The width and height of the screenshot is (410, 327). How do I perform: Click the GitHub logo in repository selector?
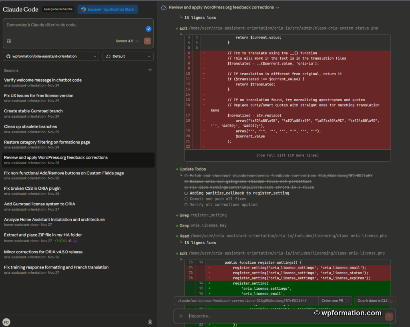click(x=8, y=56)
